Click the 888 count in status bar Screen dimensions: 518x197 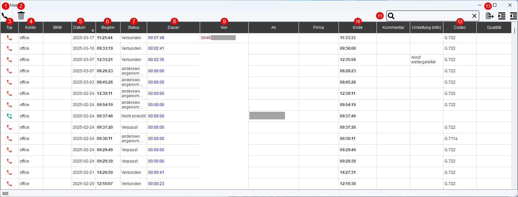click(x=6, y=193)
